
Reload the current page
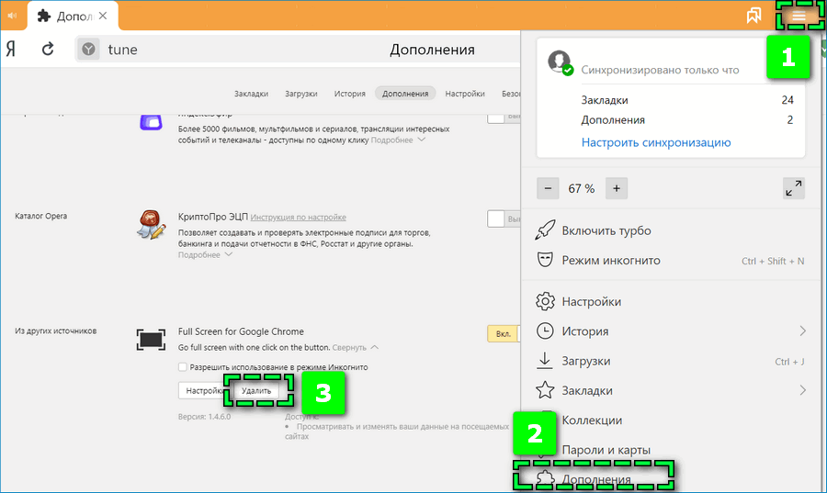[48, 49]
